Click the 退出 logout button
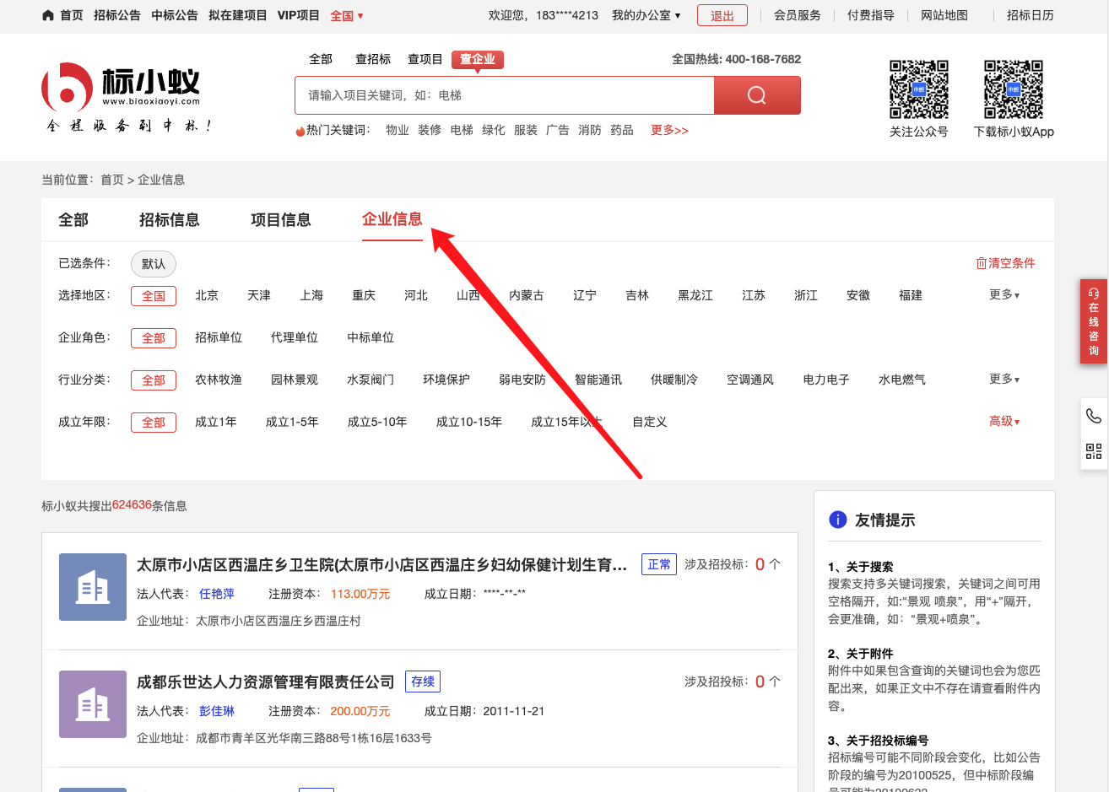The width and height of the screenshot is (1109, 792). (x=722, y=15)
